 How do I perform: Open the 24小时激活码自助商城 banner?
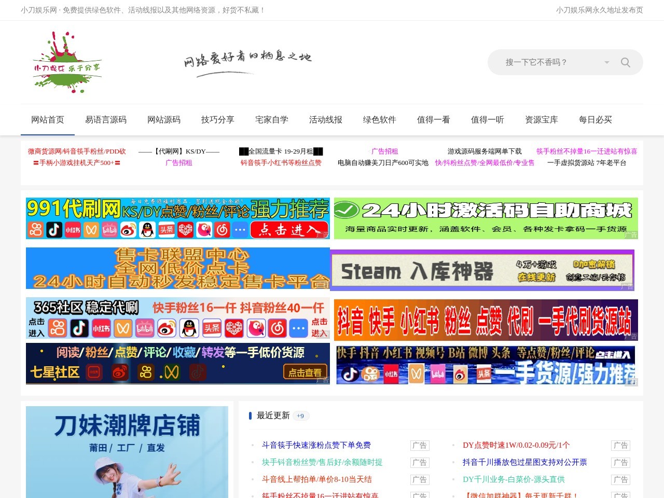486,218
